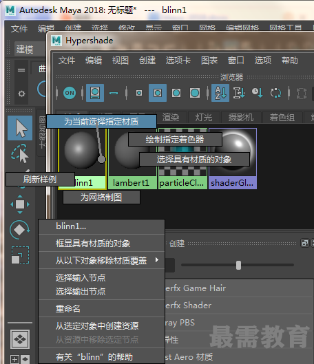Open Hypershade 窗口 menu
This screenshot has width=314, height=364.
236,61
